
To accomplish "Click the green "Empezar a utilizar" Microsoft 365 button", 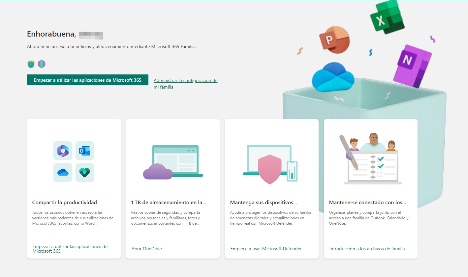I will [88, 80].
